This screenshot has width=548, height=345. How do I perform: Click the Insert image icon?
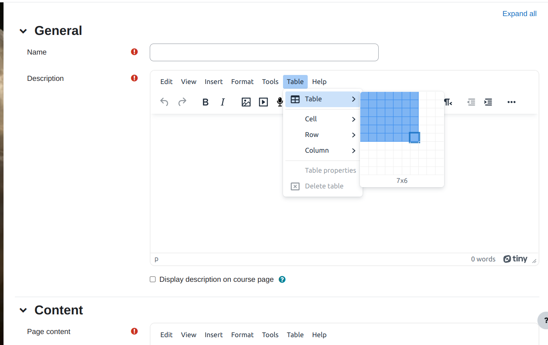(x=246, y=102)
